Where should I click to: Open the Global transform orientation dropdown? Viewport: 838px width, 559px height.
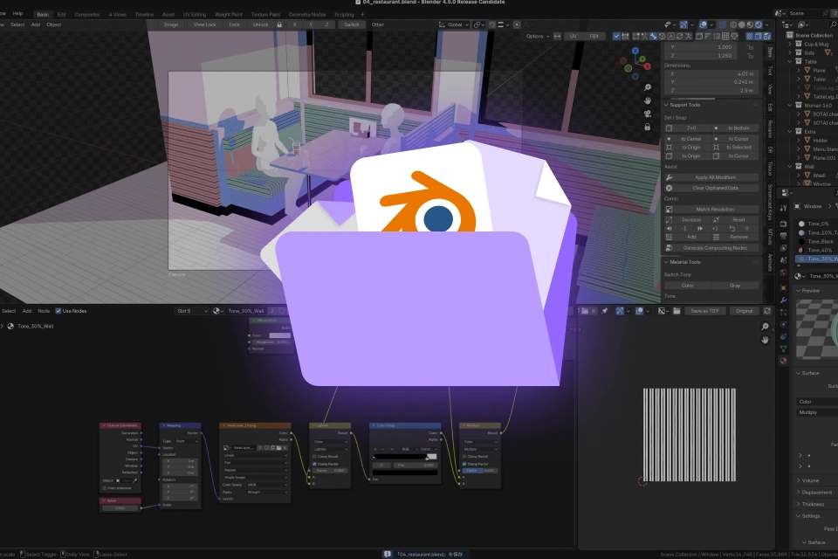pos(454,24)
